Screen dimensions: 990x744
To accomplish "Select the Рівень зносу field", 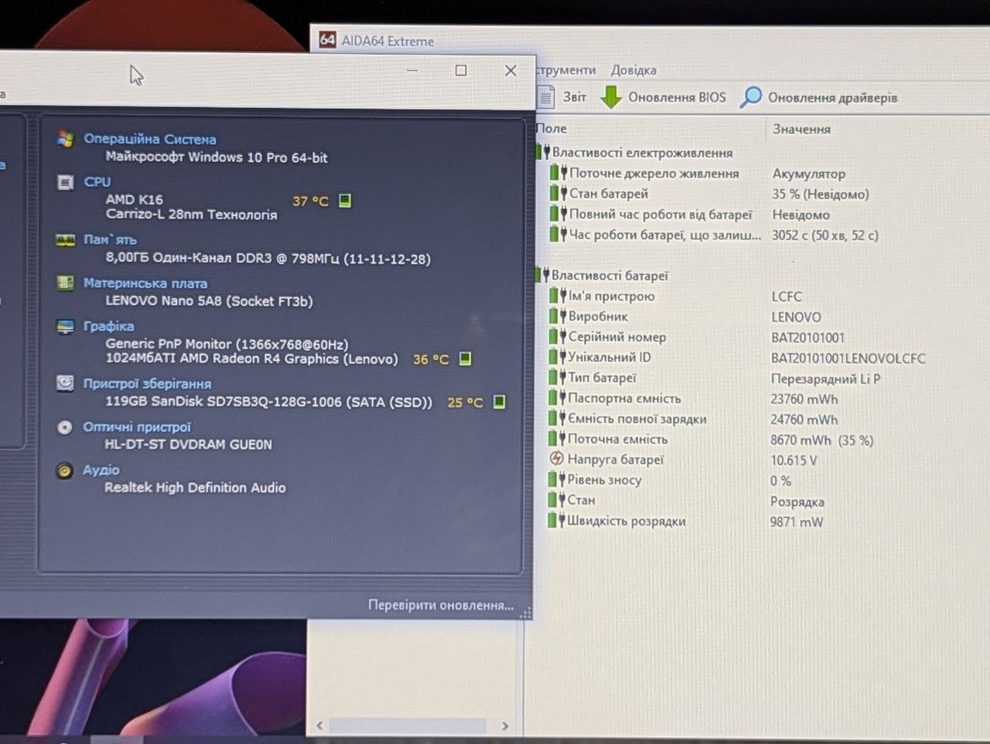I will click(x=605, y=480).
